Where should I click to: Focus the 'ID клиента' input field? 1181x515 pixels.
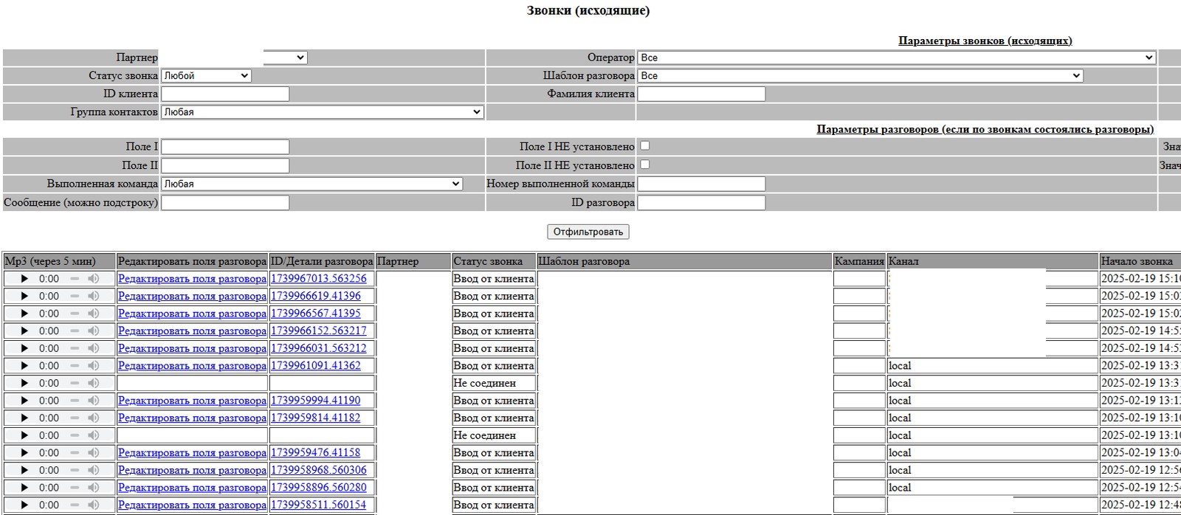tap(225, 94)
